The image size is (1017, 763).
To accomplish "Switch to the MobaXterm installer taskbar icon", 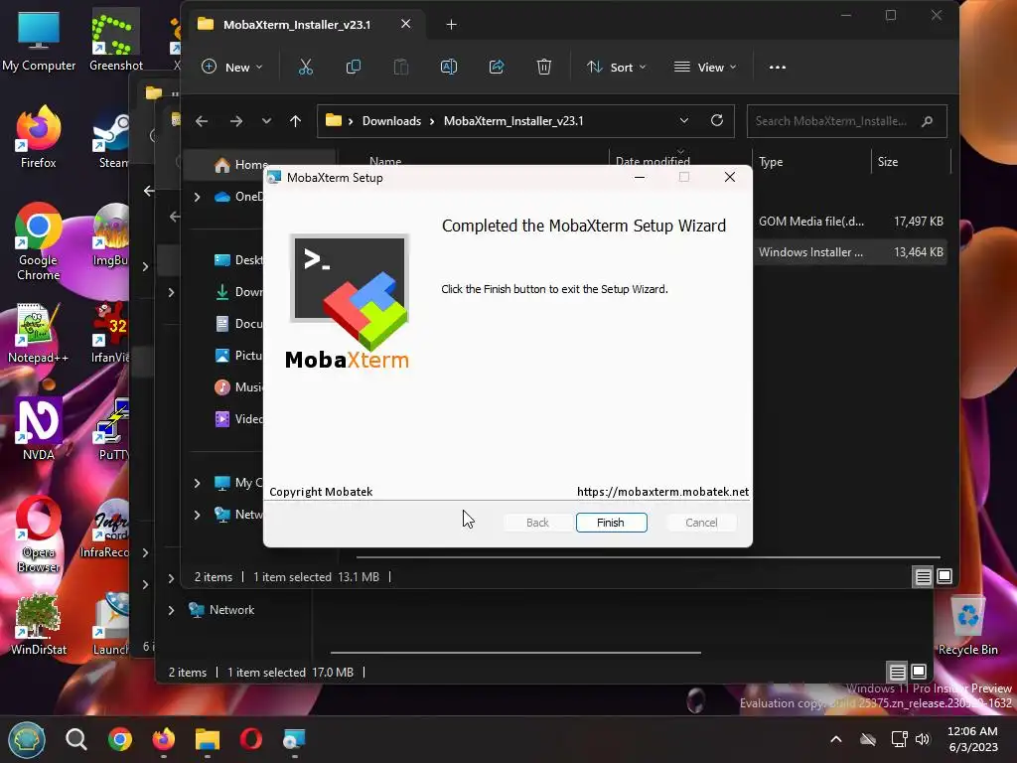I will 294,739.
